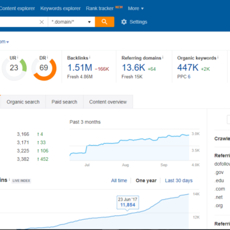The height and width of the screenshot is (230, 230).
Task: Click the info icon next to DR
Action: (x=47, y=57)
